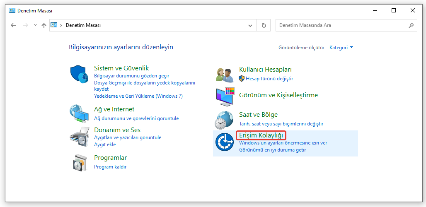This screenshot has height=207, width=426.
Task: Click the Kullanıcı Hesapları people icon
Action: pos(225,75)
